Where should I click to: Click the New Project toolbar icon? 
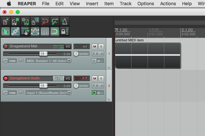click(x=6, y=22)
